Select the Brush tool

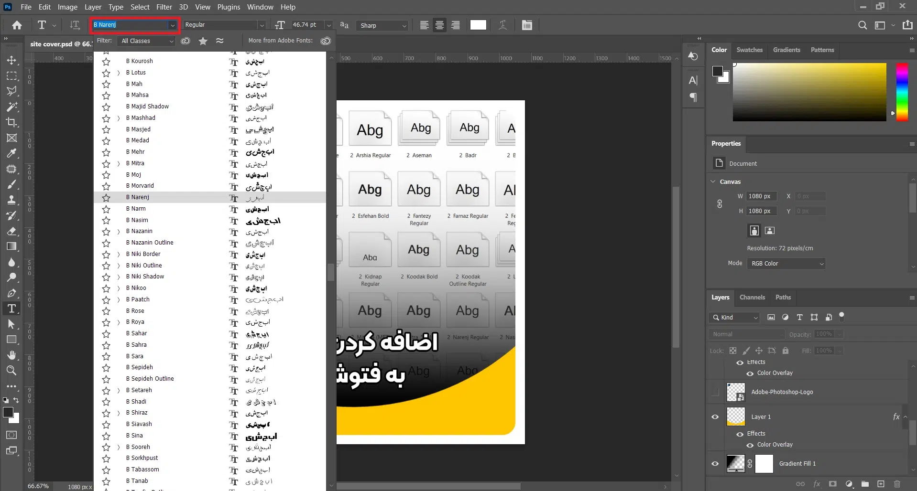point(11,184)
